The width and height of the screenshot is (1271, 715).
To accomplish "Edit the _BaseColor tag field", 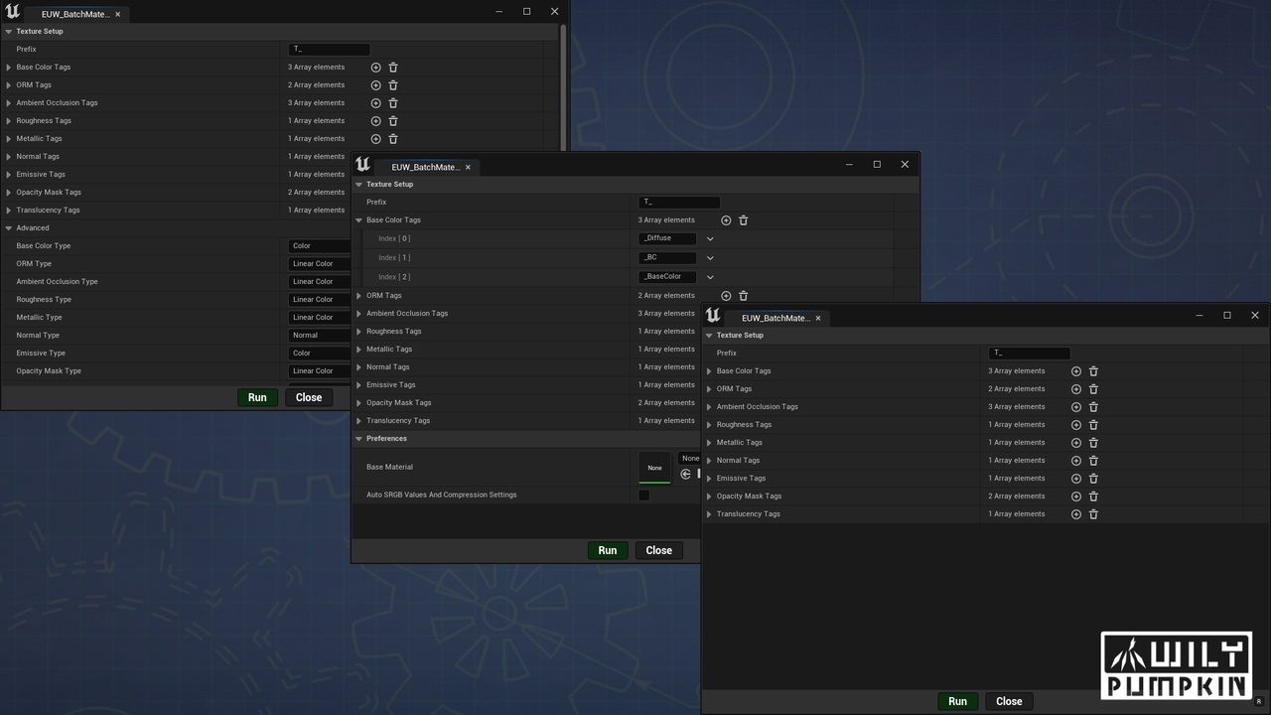I will tap(667, 277).
